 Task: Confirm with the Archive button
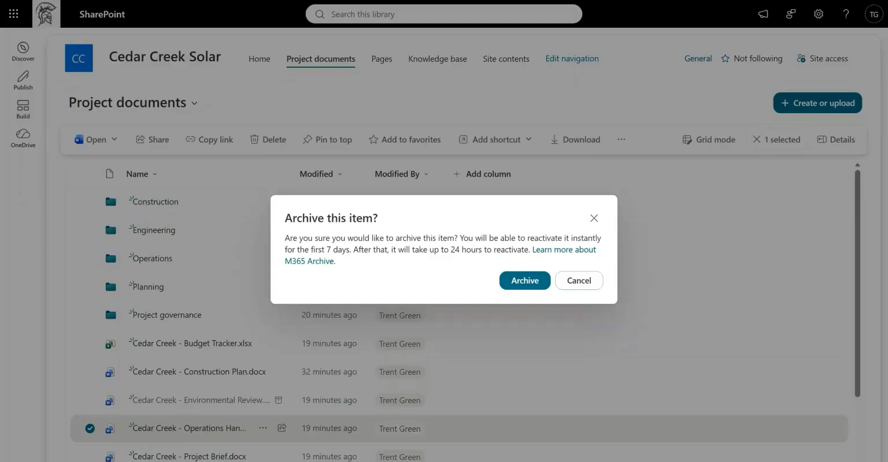(x=525, y=281)
